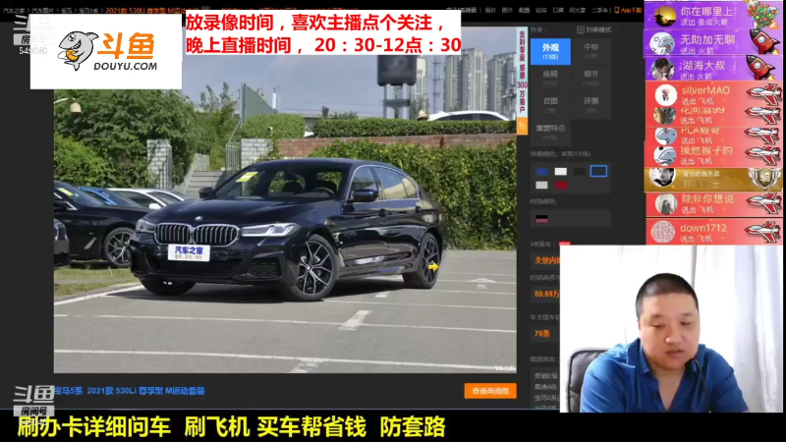Click the silverMAO gift notification avatar
Image resolution: width=786 pixels, height=442 pixels.
coord(666,94)
